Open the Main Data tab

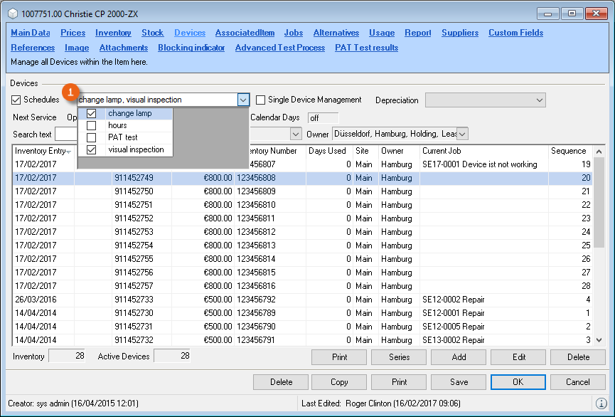point(31,33)
